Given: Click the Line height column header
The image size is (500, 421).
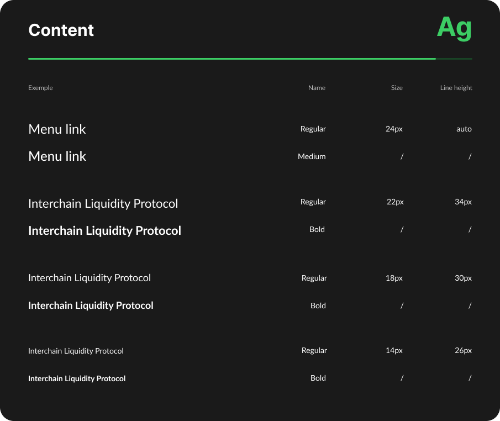Looking at the screenshot, I should [456, 88].
